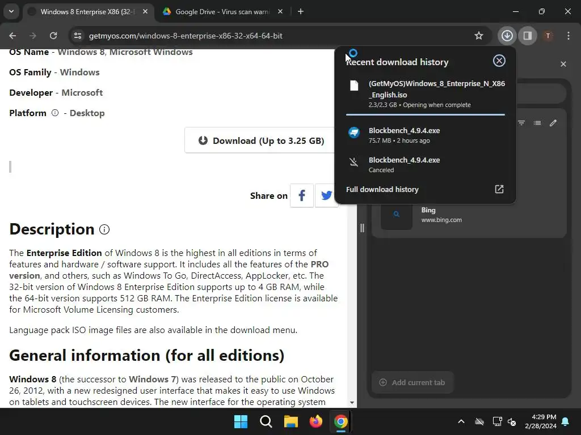The image size is (581, 435).
Task: Open the Chrome profile avatar T
Action: [548, 36]
